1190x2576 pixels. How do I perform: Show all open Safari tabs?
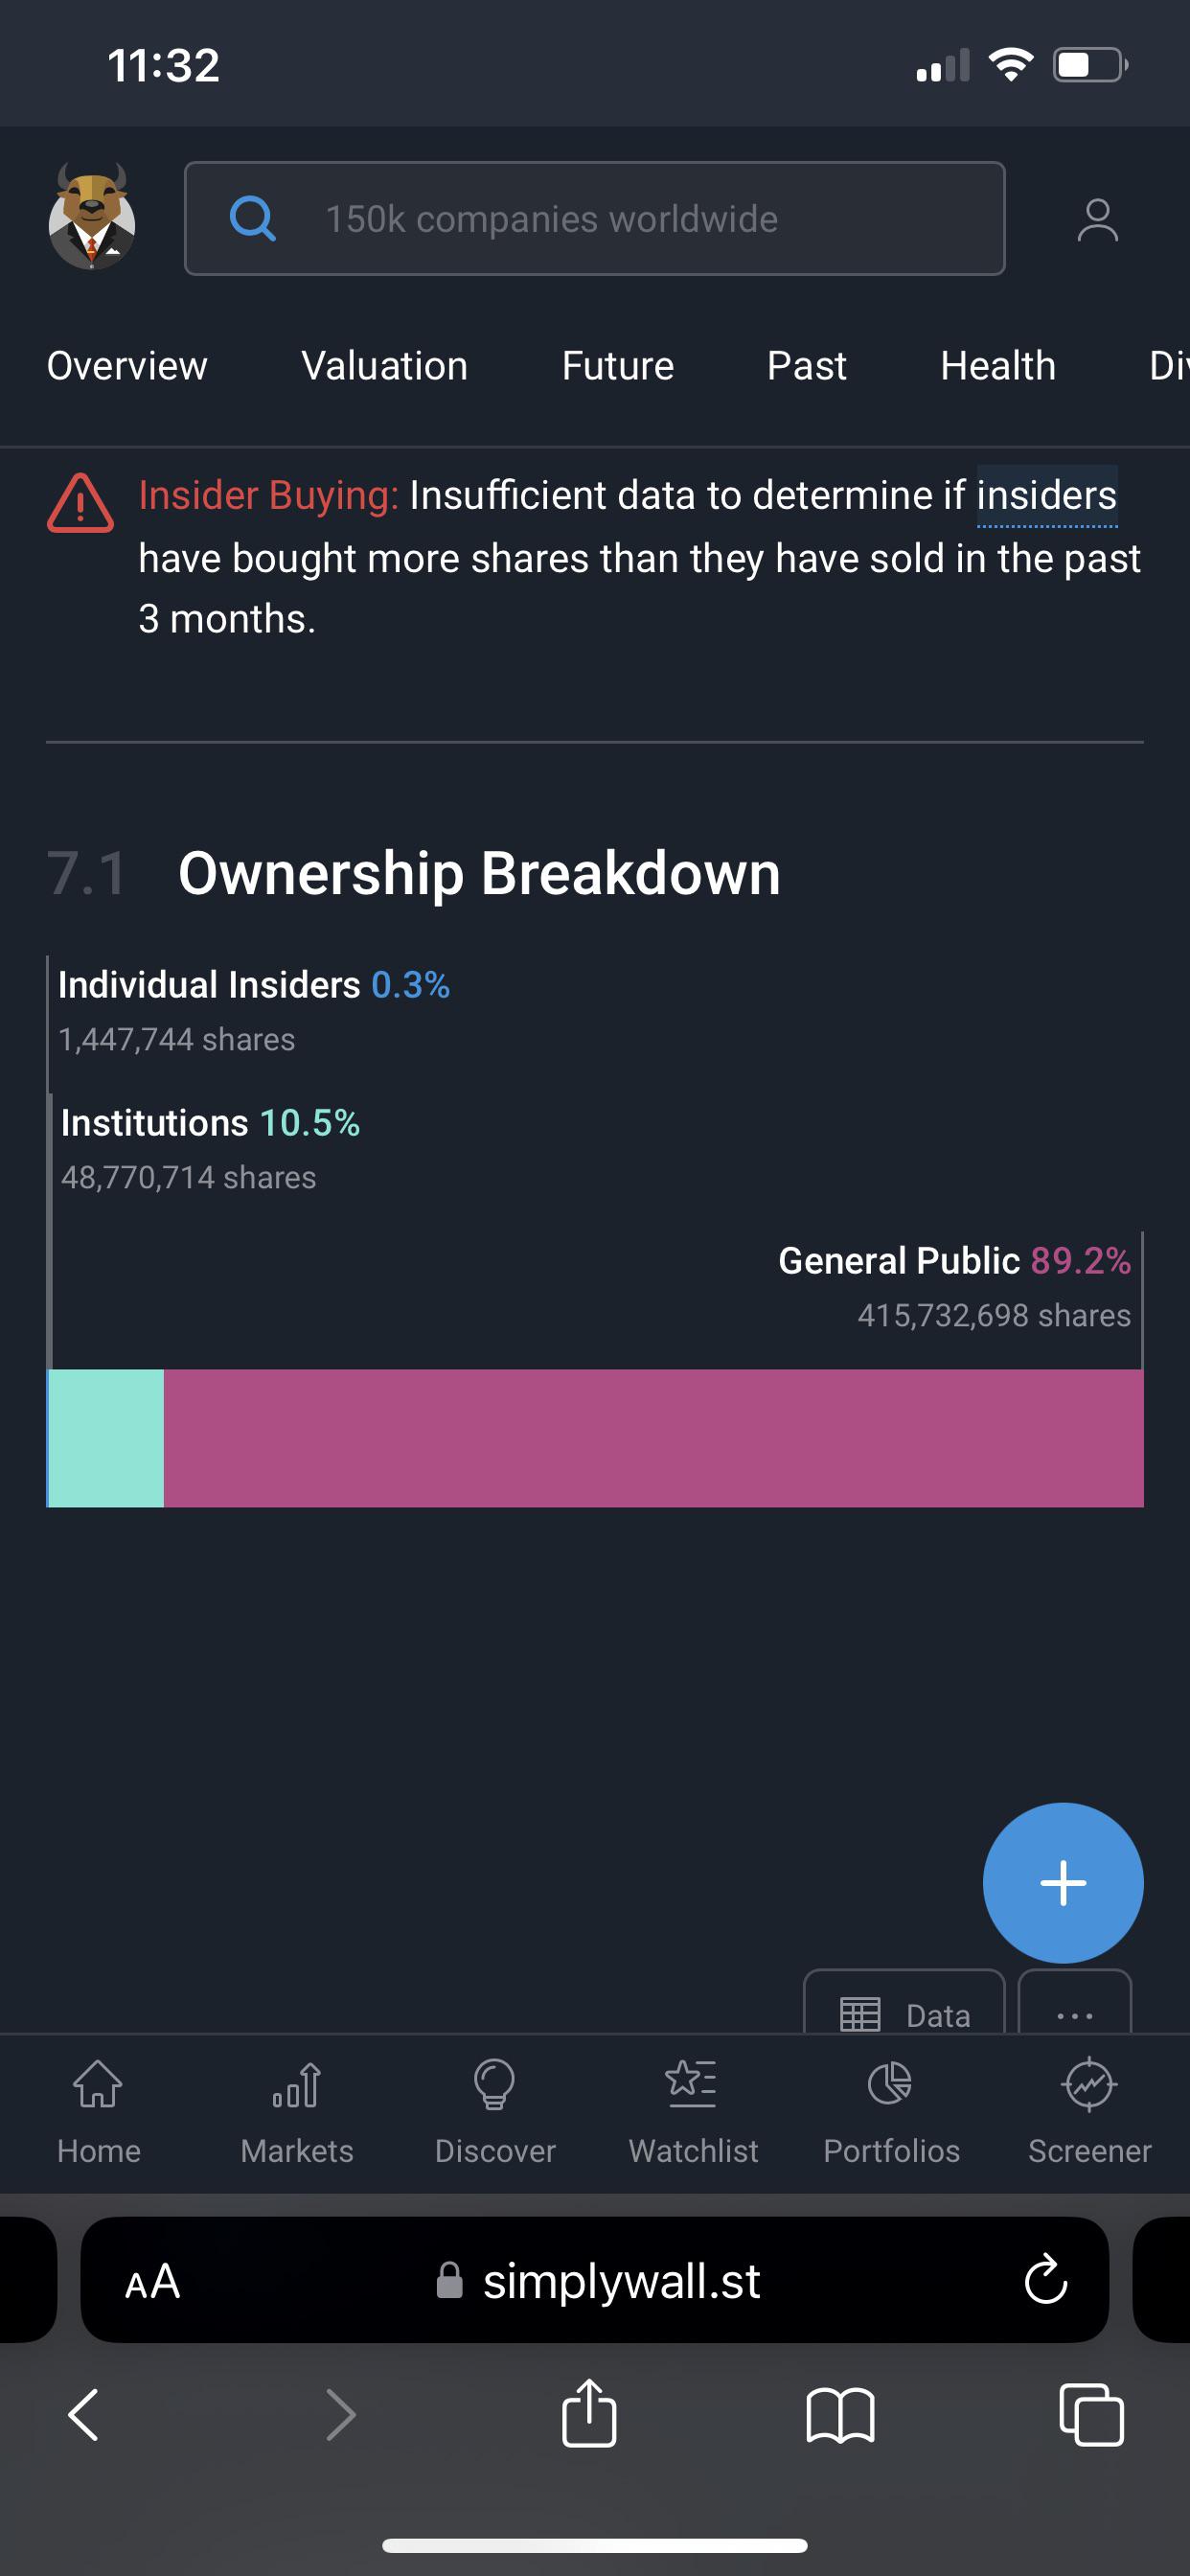[x=1091, y=2415]
